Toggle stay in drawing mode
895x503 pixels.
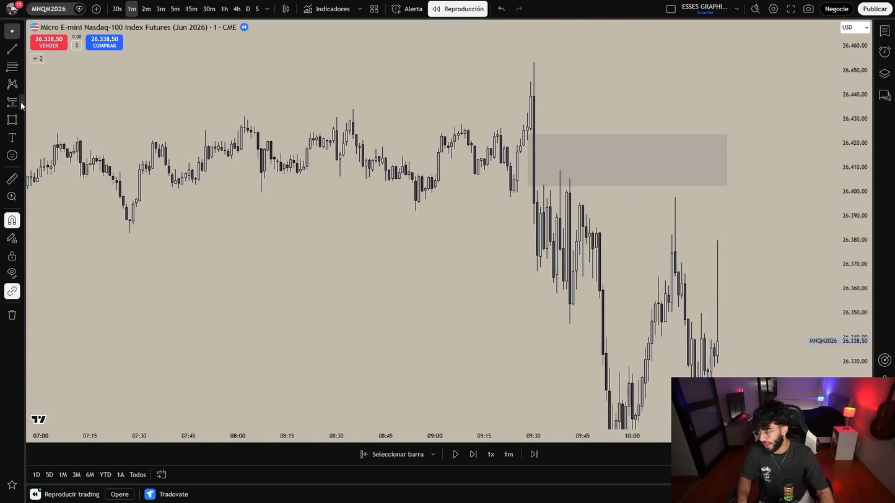tap(12, 238)
